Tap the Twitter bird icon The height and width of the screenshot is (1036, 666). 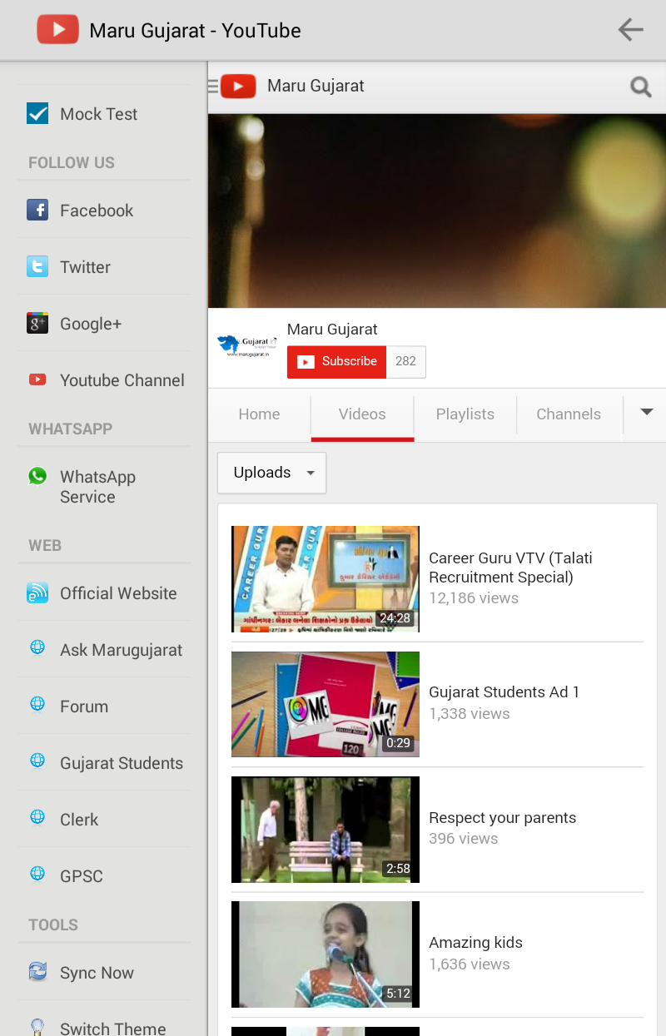tap(37, 266)
